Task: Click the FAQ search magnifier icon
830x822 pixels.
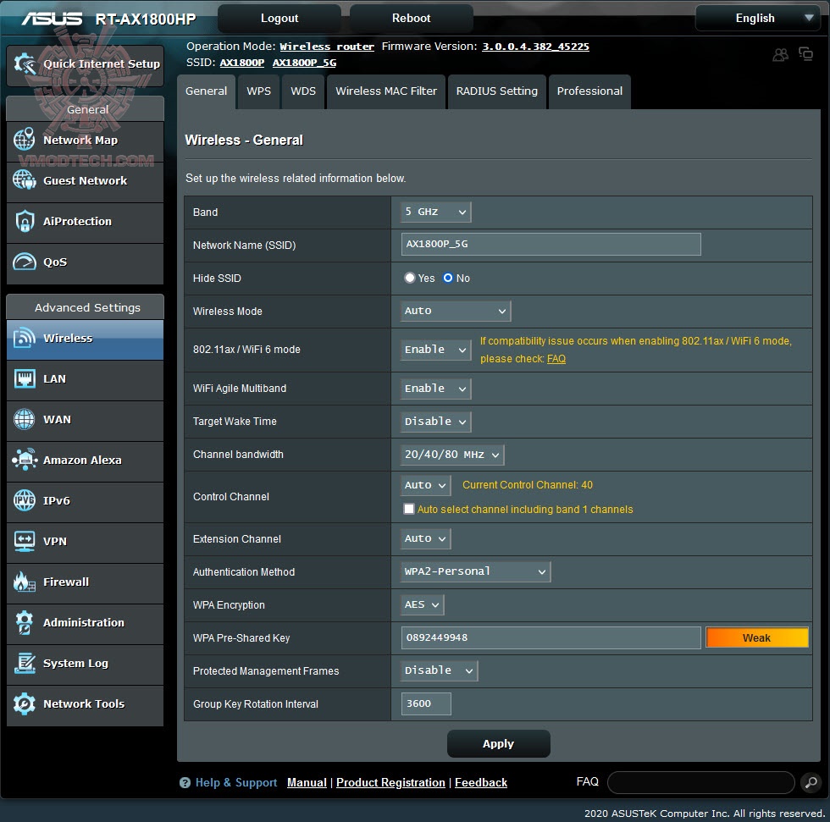Action: [x=811, y=782]
